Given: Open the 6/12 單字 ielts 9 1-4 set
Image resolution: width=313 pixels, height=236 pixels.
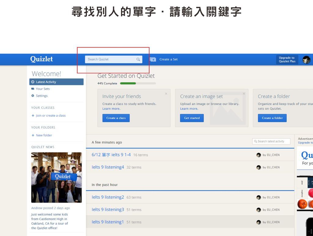Looking at the screenshot, I should pos(111,155).
